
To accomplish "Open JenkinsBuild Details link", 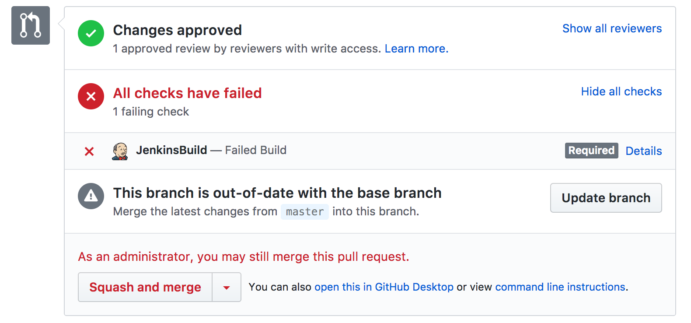I will [644, 151].
